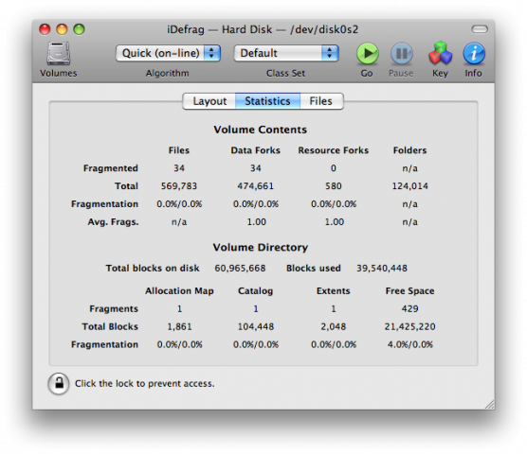The height and width of the screenshot is (454, 527).
Task: Close the iDefrag window with red button
Action: point(45,29)
